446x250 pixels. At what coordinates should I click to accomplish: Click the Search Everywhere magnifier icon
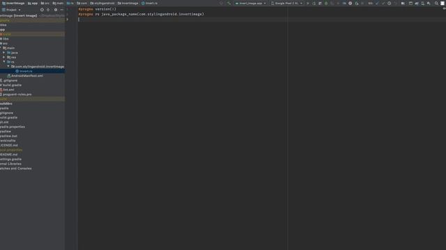tap(436, 3)
